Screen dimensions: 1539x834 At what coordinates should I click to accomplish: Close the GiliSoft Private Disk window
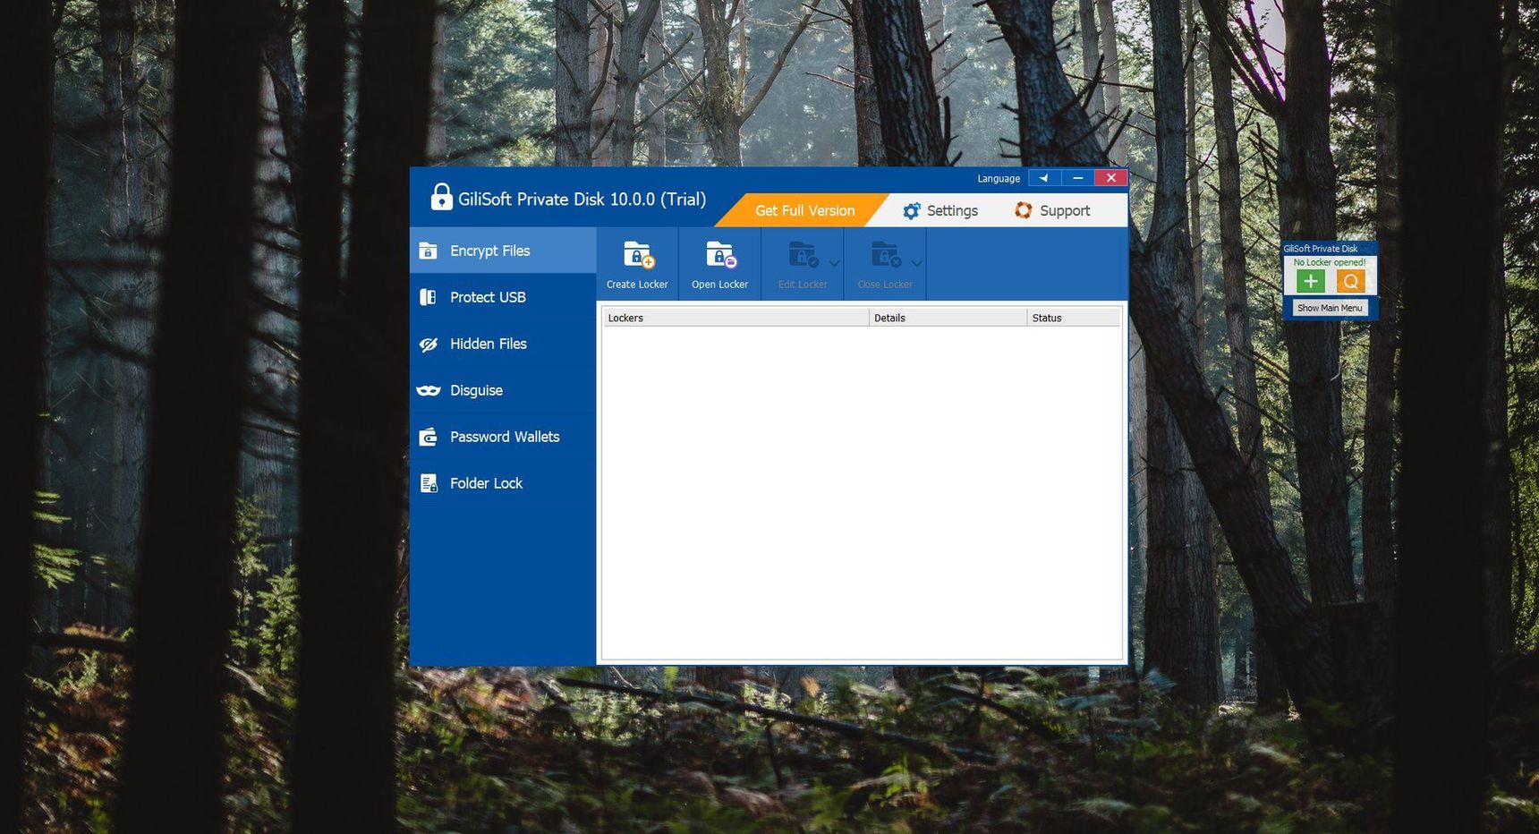click(x=1110, y=178)
